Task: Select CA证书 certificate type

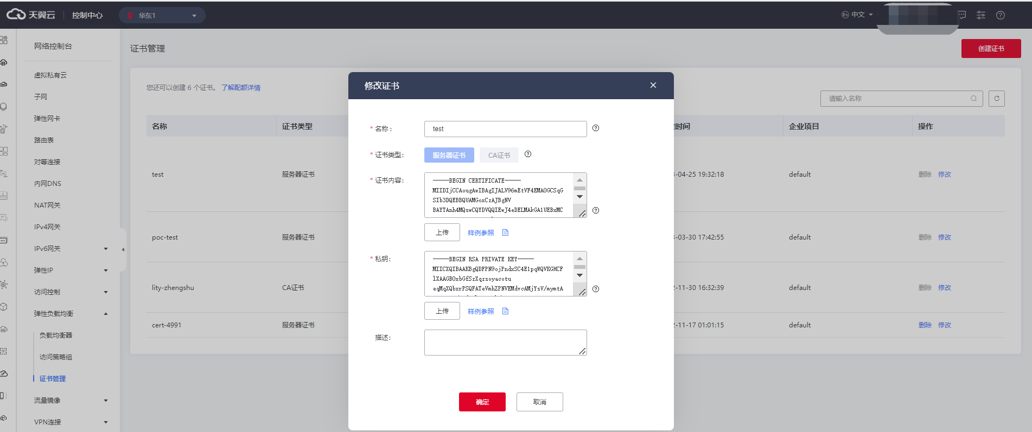Action: (x=499, y=155)
